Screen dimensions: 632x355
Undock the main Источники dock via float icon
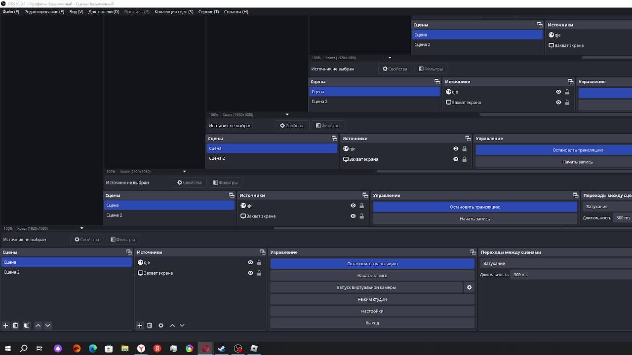(263, 252)
